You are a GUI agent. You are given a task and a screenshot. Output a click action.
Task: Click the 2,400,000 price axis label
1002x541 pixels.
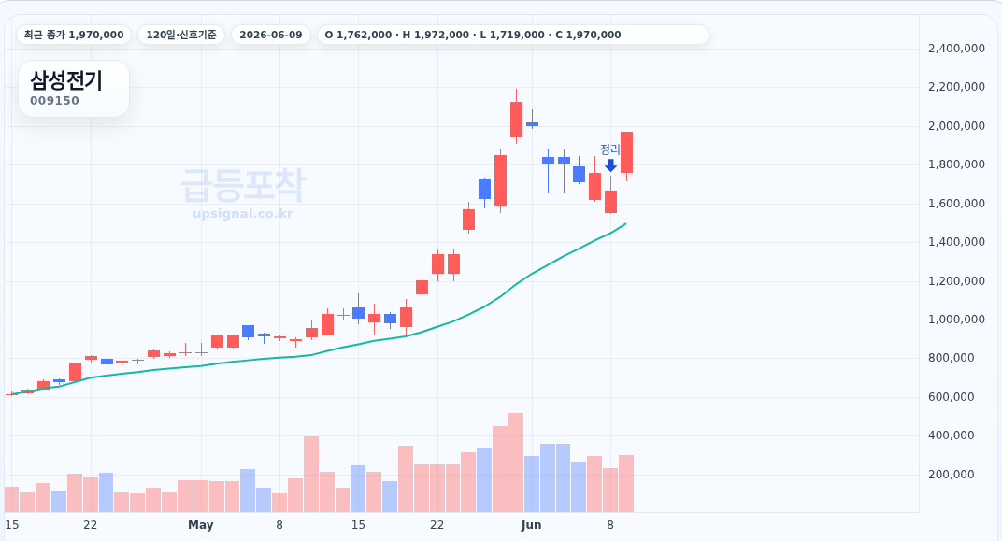point(956,49)
